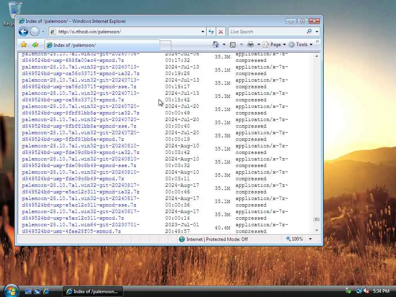Open the Favorites Center star icon
This screenshot has width=396, height=297.
click(24, 45)
